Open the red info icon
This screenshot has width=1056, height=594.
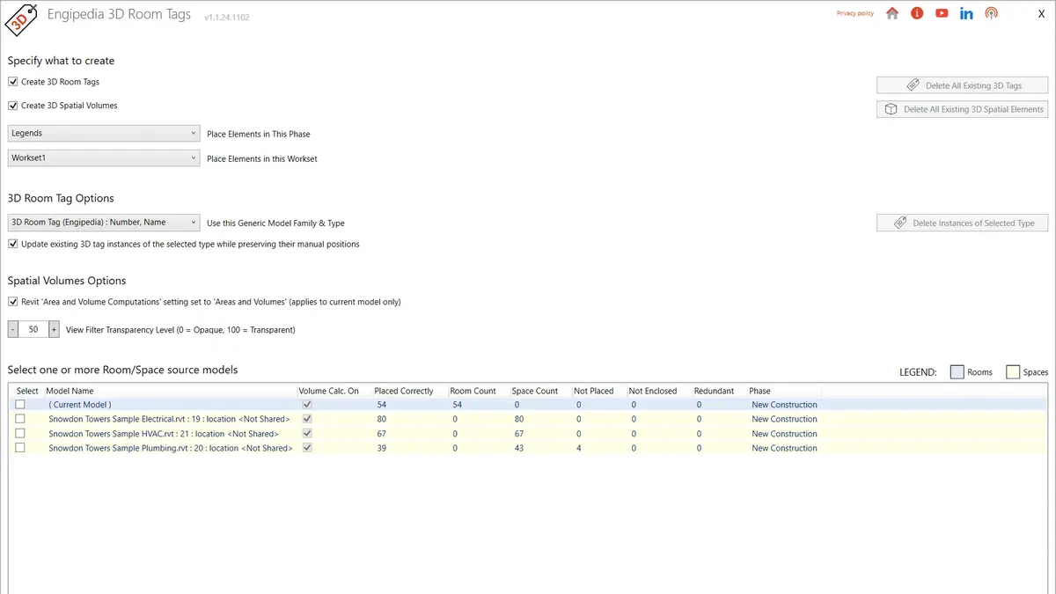(x=917, y=13)
